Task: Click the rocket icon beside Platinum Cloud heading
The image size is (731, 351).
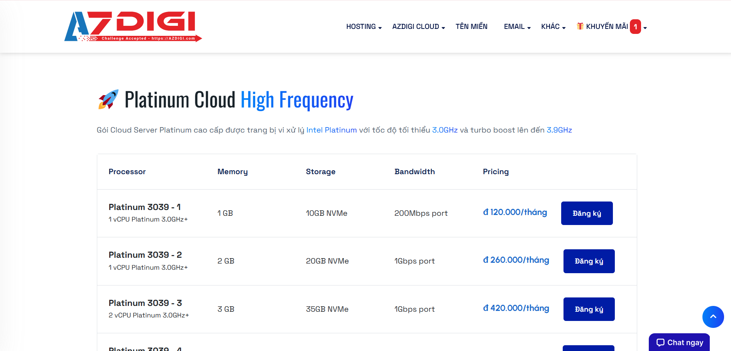Action: click(108, 99)
